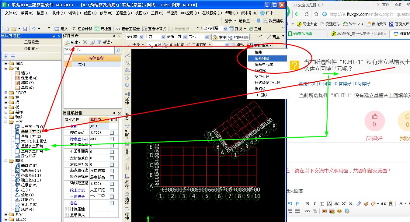Expand the 显示样式 property group
410x222 pixels.
pyautogui.click(x=67, y=215)
